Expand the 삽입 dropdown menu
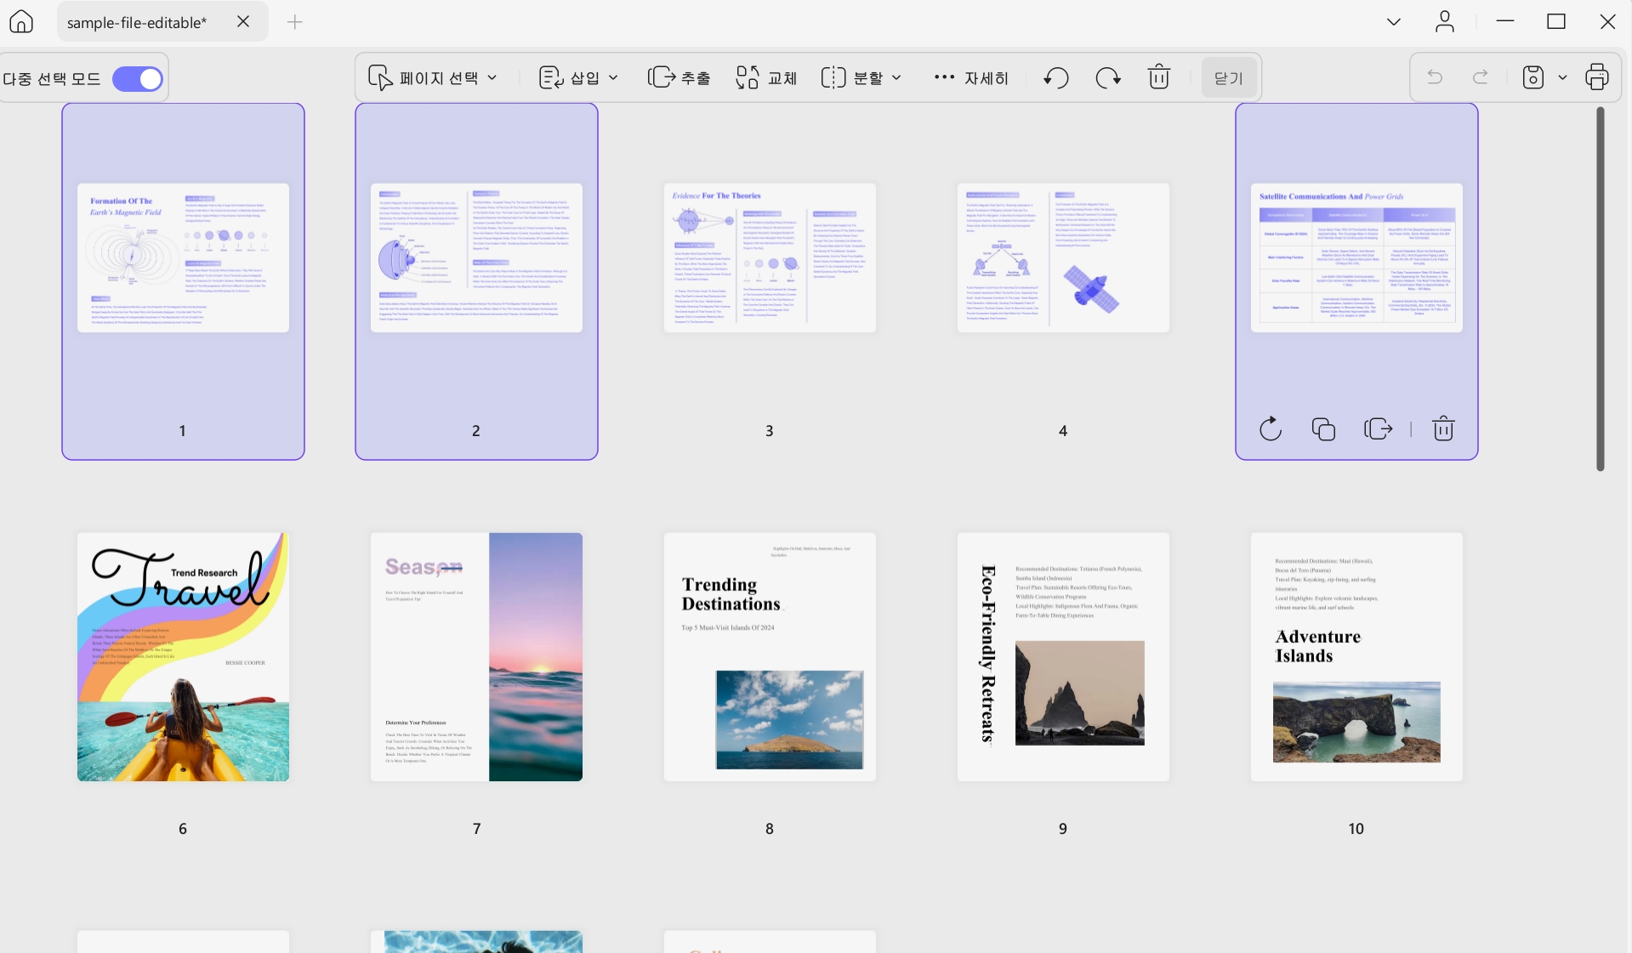Screen dimensions: 1632x953 tap(578, 78)
